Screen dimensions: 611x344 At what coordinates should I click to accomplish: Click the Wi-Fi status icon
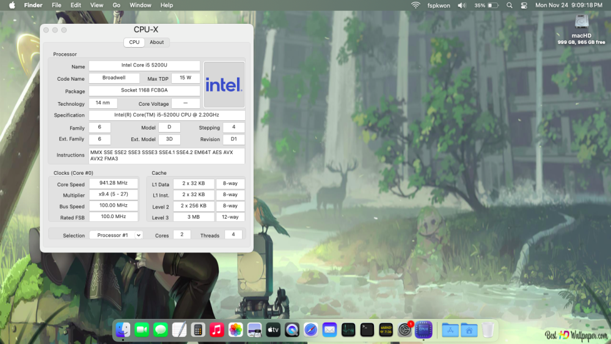point(415,5)
